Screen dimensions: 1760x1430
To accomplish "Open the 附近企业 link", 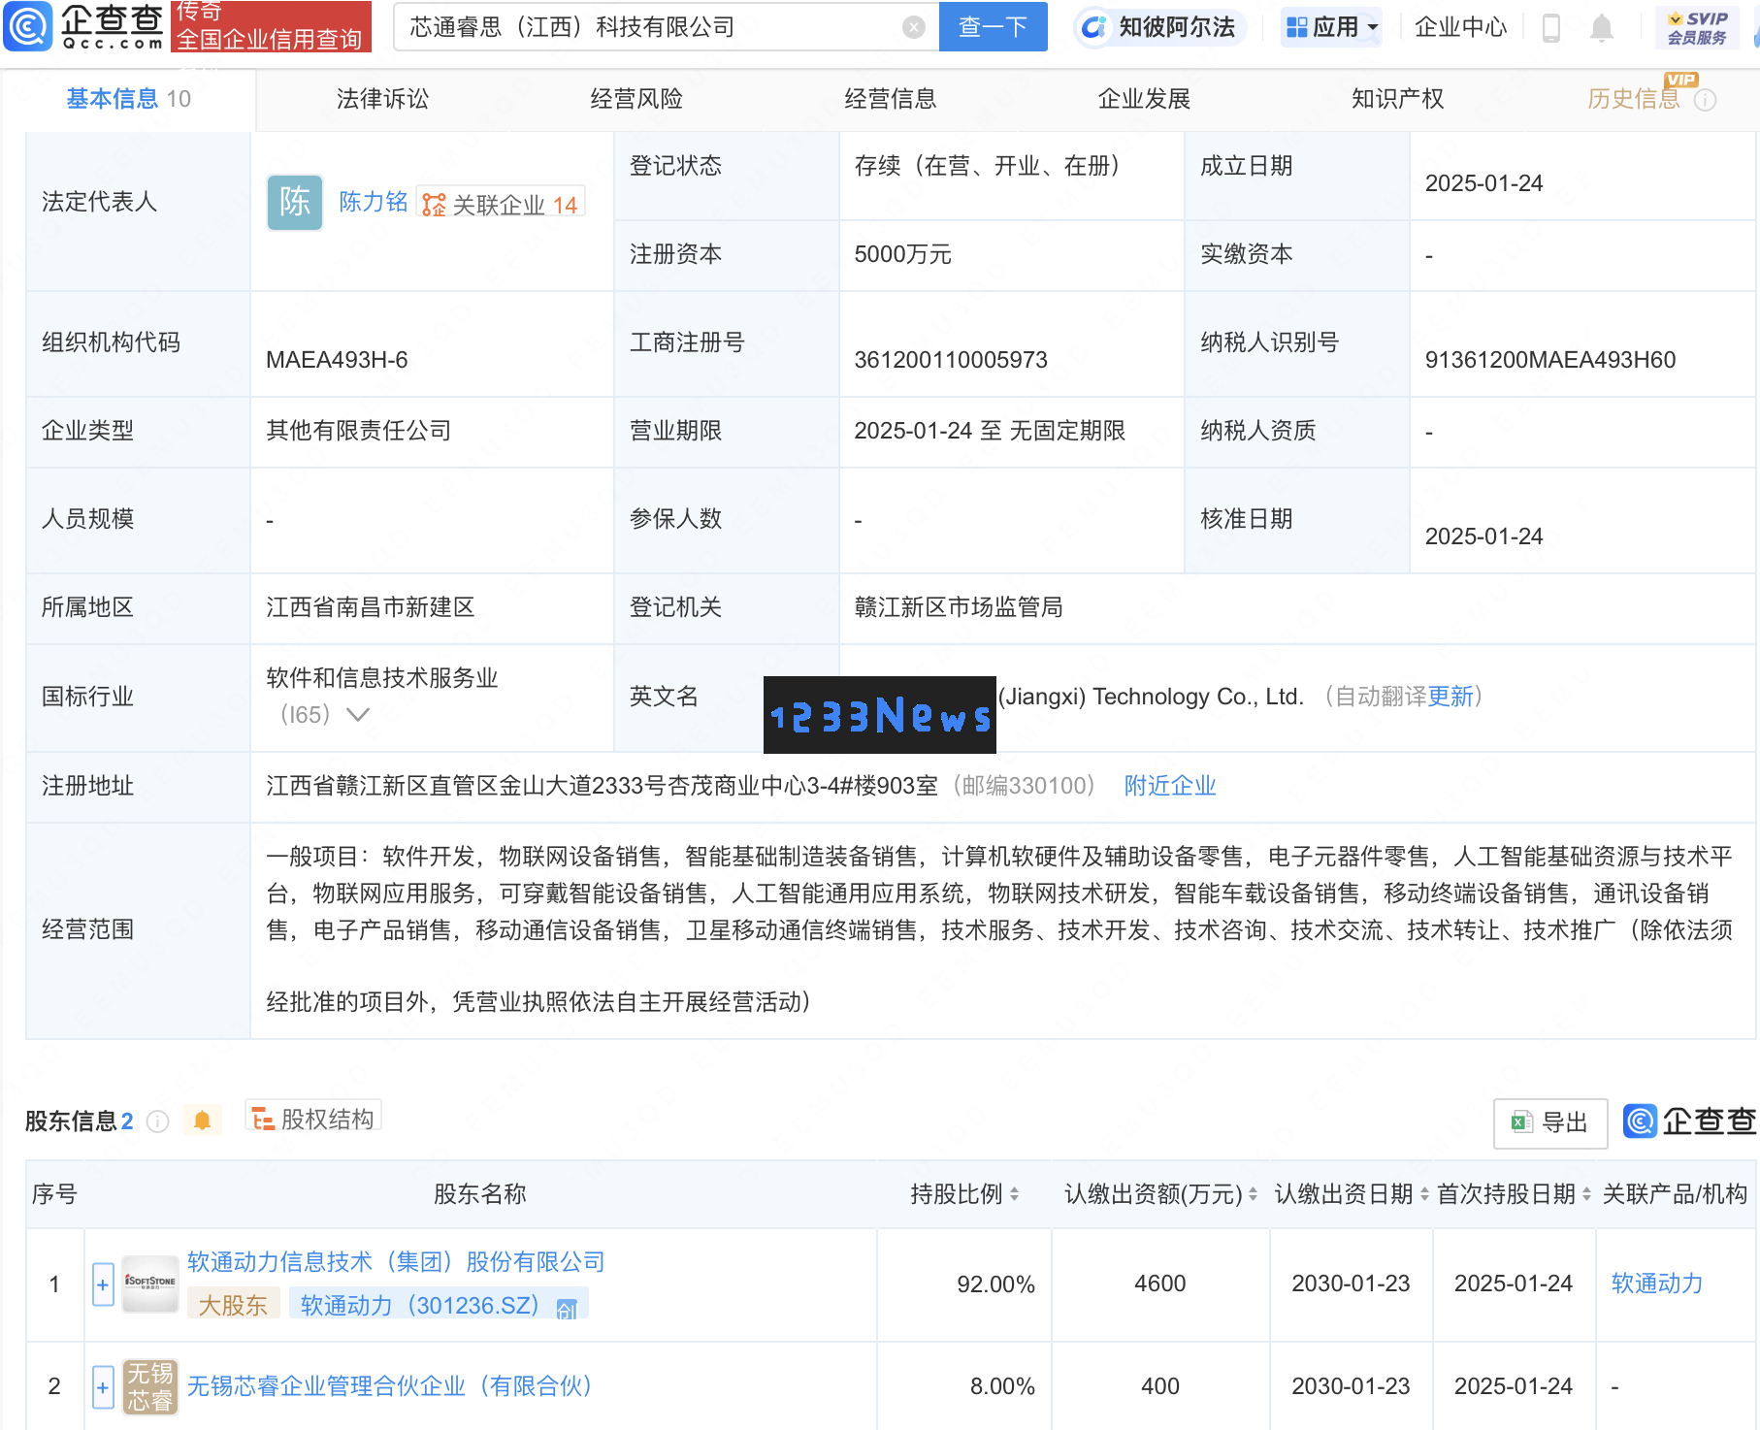I will coord(1170,786).
